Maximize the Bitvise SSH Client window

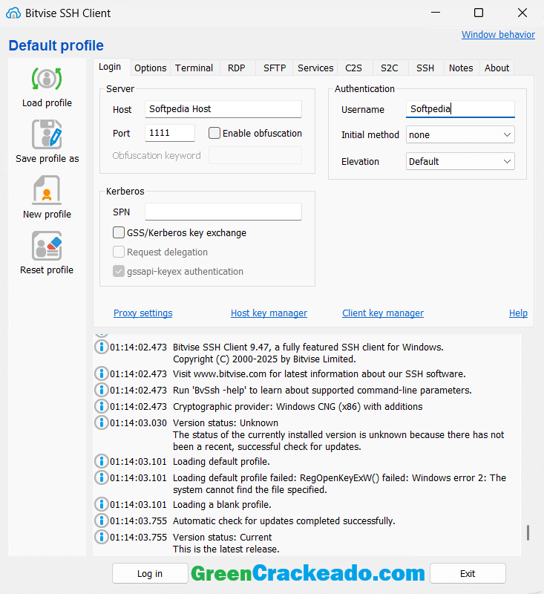tap(479, 13)
